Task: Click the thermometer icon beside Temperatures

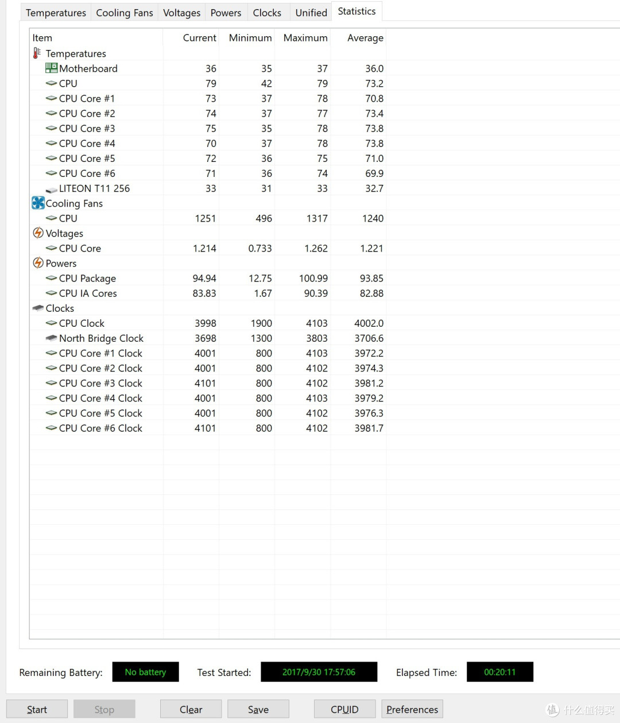Action: pos(37,53)
